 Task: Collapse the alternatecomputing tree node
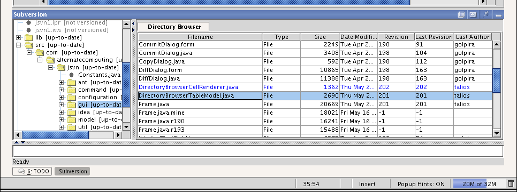[40, 60]
